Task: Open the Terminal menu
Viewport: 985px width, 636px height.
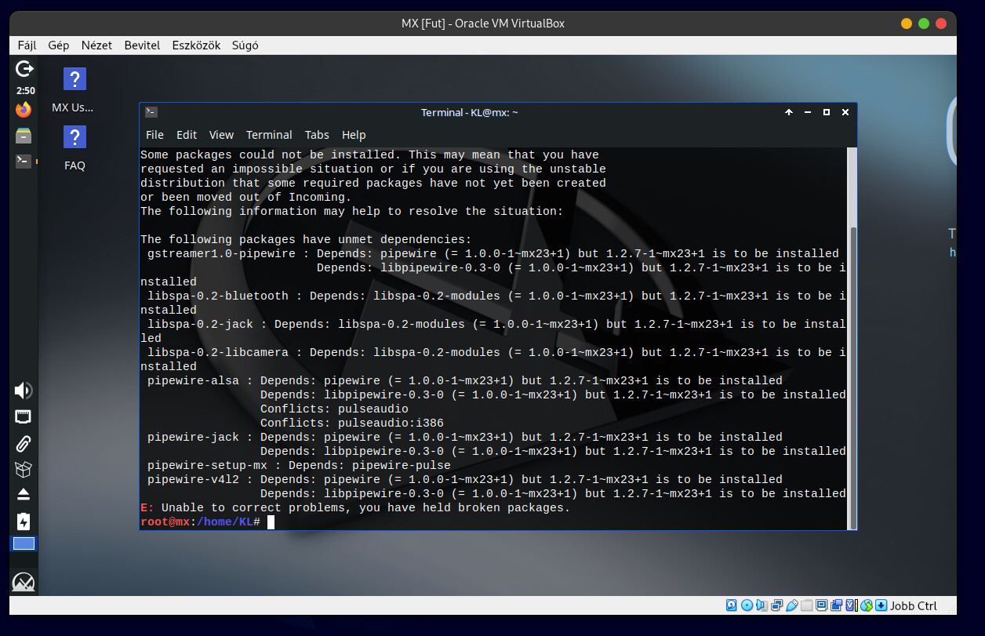Action: (x=269, y=135)
